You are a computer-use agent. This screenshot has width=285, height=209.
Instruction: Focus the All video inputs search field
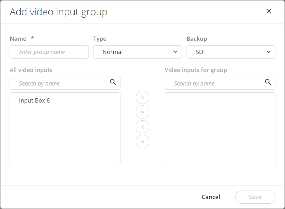[x=60, y=83]
